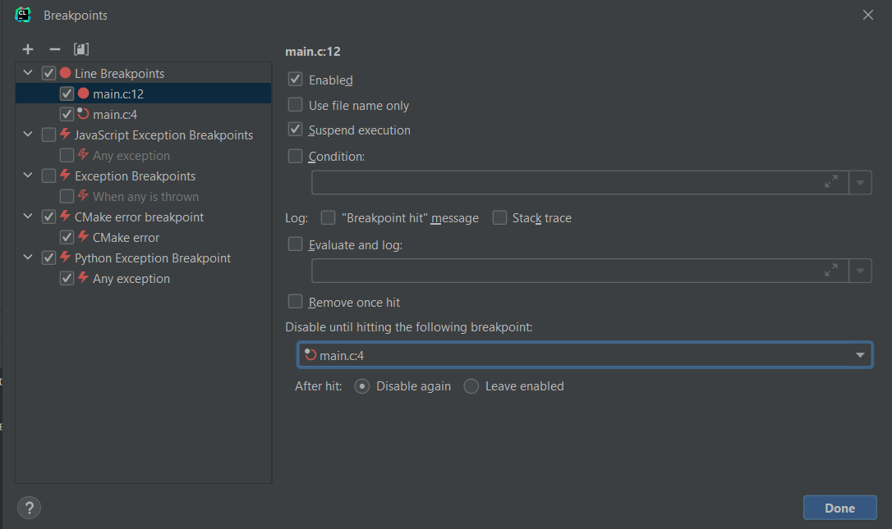
Task: Click the Group breakpoints toolbar icon
Action: (80, 49)
